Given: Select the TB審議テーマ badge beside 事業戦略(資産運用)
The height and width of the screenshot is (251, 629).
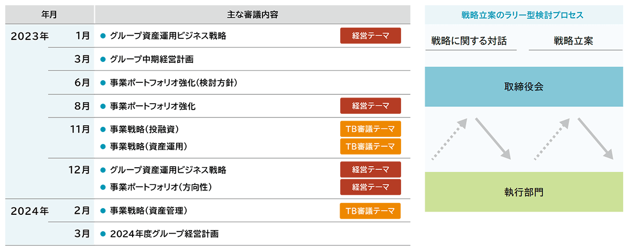Looking at the screenshot, I should click(371, 146).
